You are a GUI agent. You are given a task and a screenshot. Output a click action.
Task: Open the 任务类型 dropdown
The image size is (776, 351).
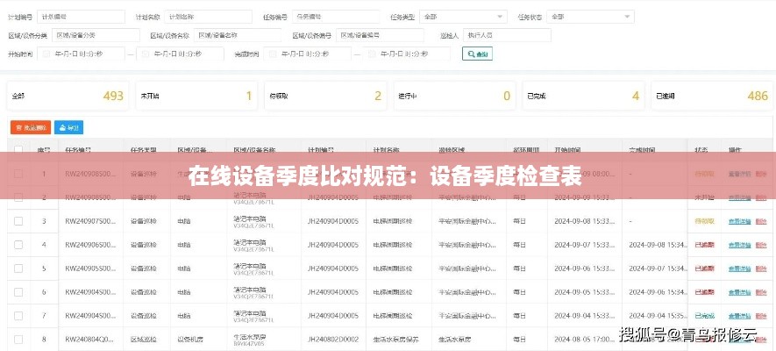[463, 17]
